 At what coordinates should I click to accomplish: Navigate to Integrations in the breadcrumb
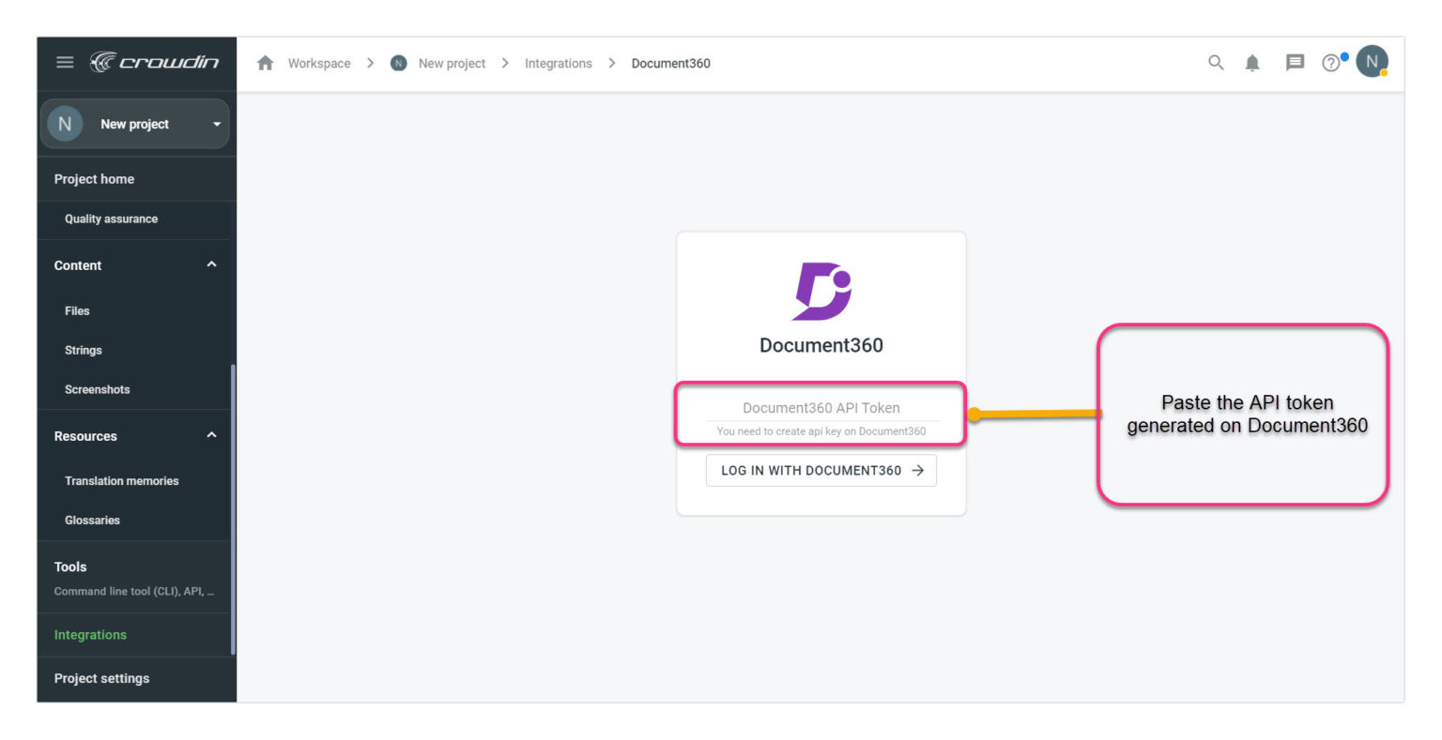click(558, 63)
